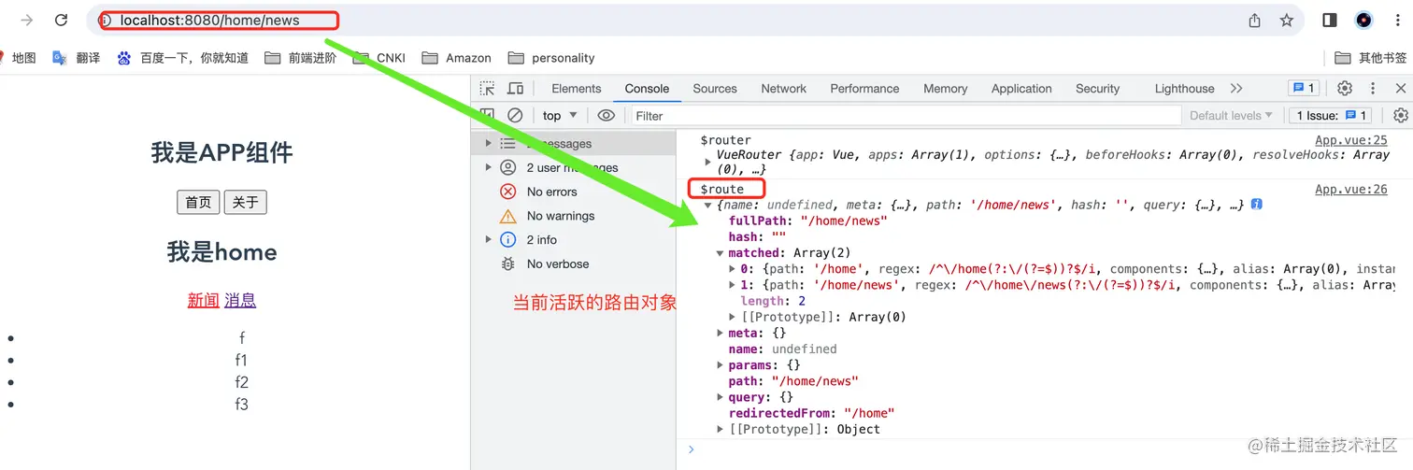Open the Amazon bookmark folder
The height and width of the screenshot is (470, 1413).
pos(457,58)
